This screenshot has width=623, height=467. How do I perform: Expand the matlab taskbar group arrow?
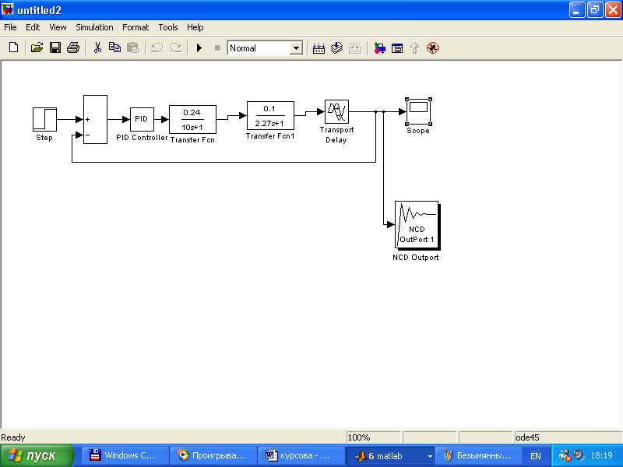coord(430,456)
